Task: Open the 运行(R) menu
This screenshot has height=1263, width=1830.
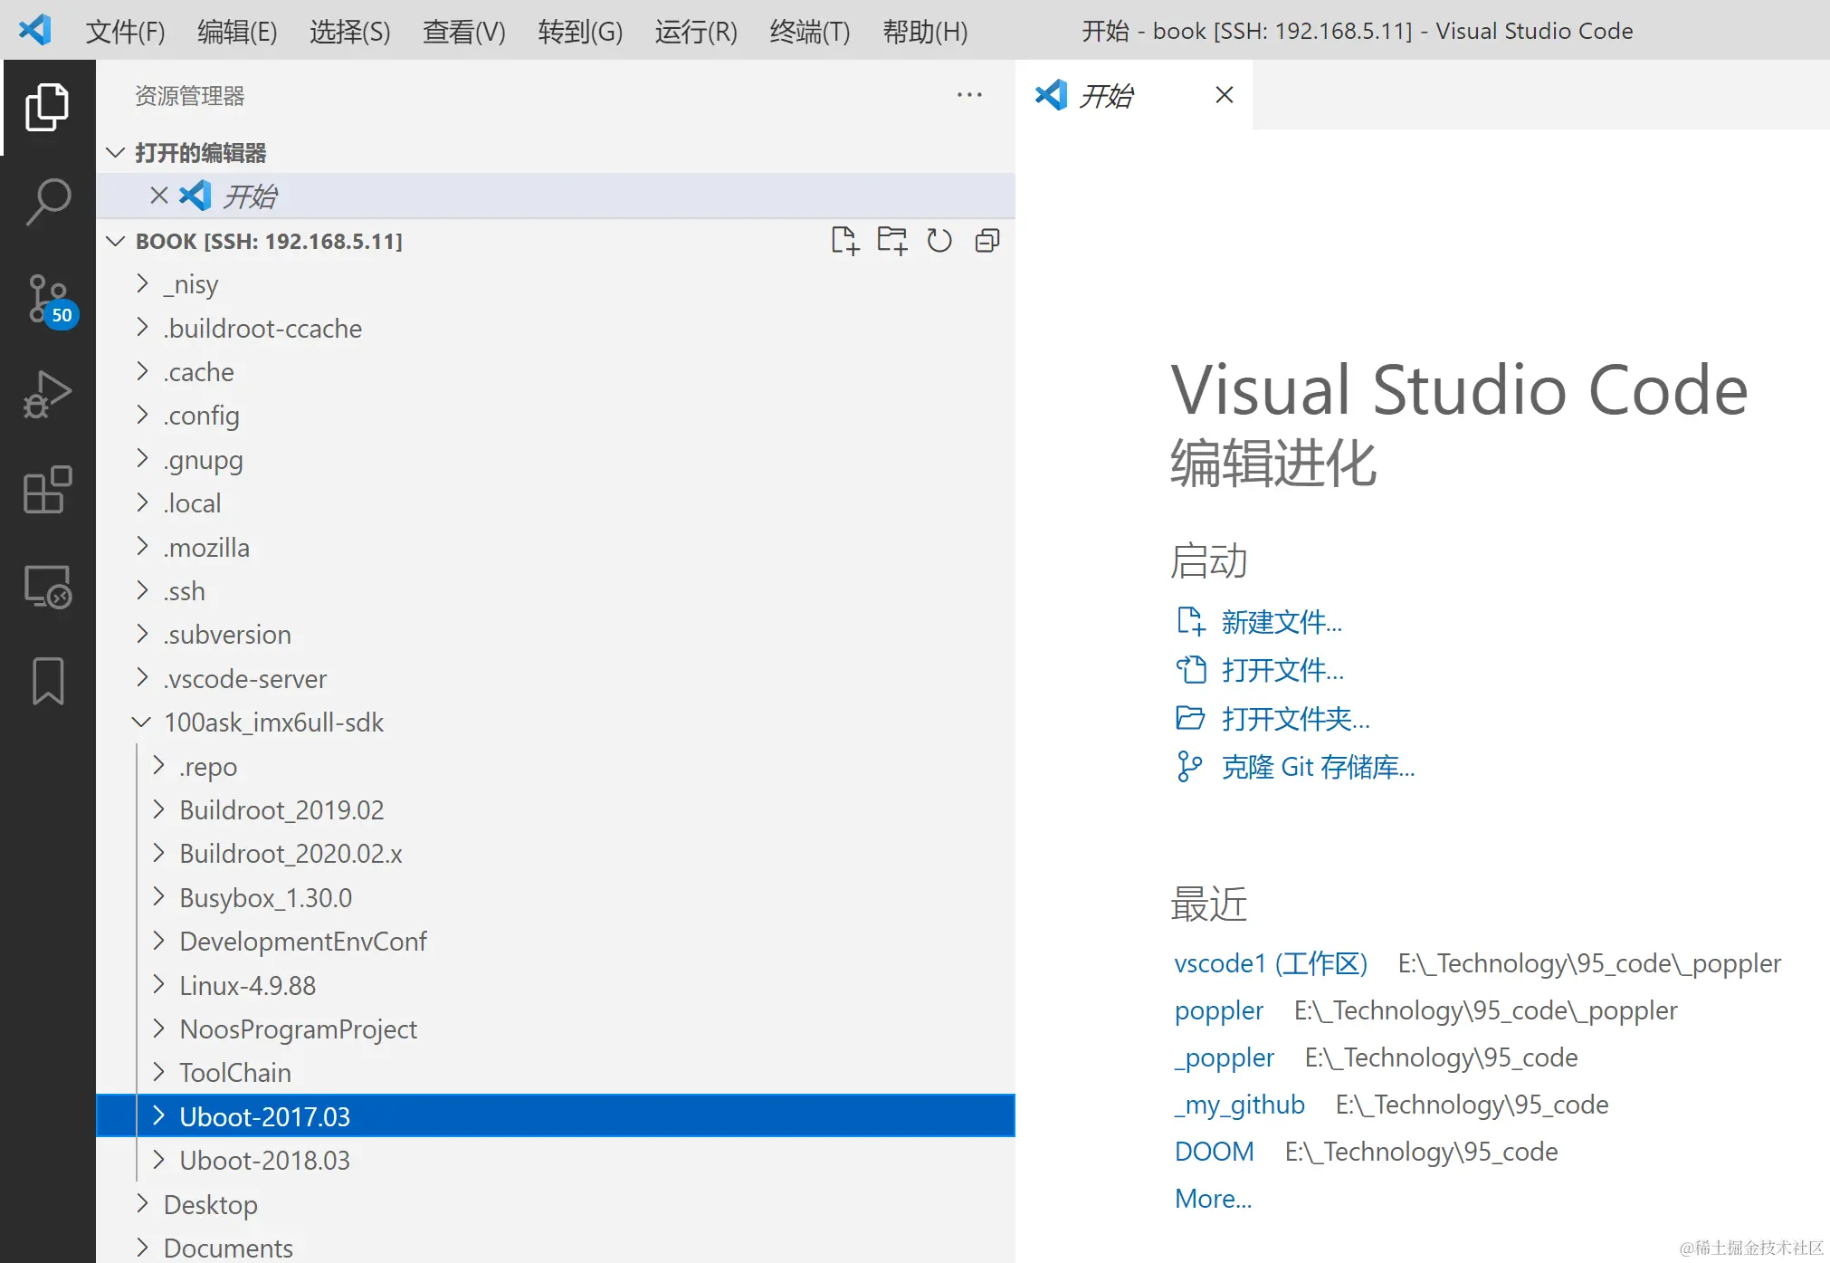Action: point(695,32)
